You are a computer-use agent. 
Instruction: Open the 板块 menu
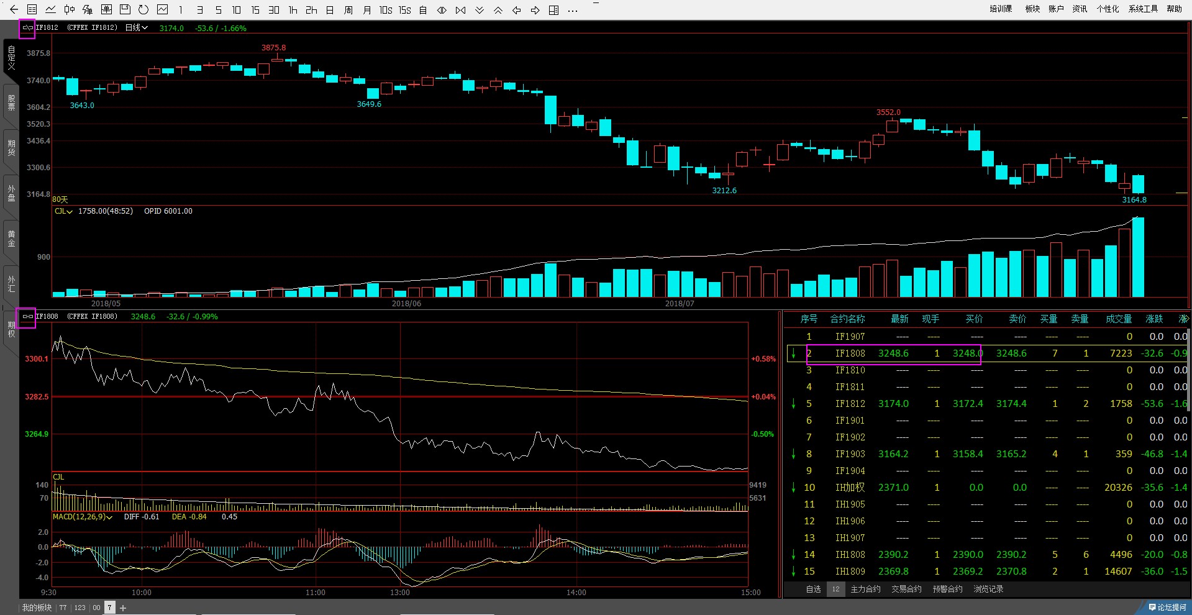click(1032, 9)
